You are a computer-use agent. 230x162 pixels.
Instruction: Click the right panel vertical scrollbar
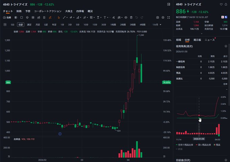(229, 75)
